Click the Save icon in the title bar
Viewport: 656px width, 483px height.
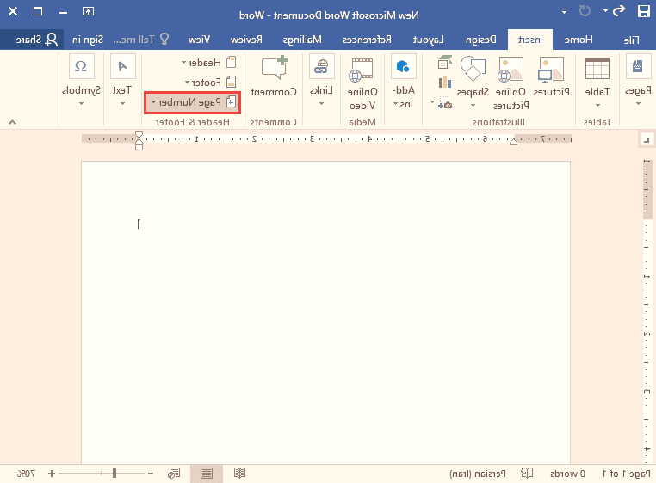tap(643, 11)
